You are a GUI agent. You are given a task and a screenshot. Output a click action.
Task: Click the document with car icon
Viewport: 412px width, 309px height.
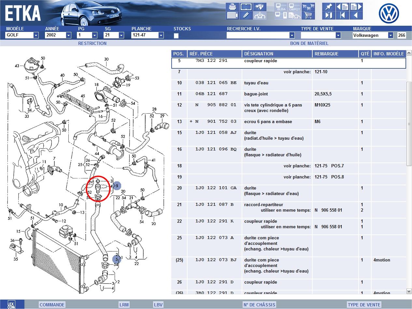(x=294, y=15)
